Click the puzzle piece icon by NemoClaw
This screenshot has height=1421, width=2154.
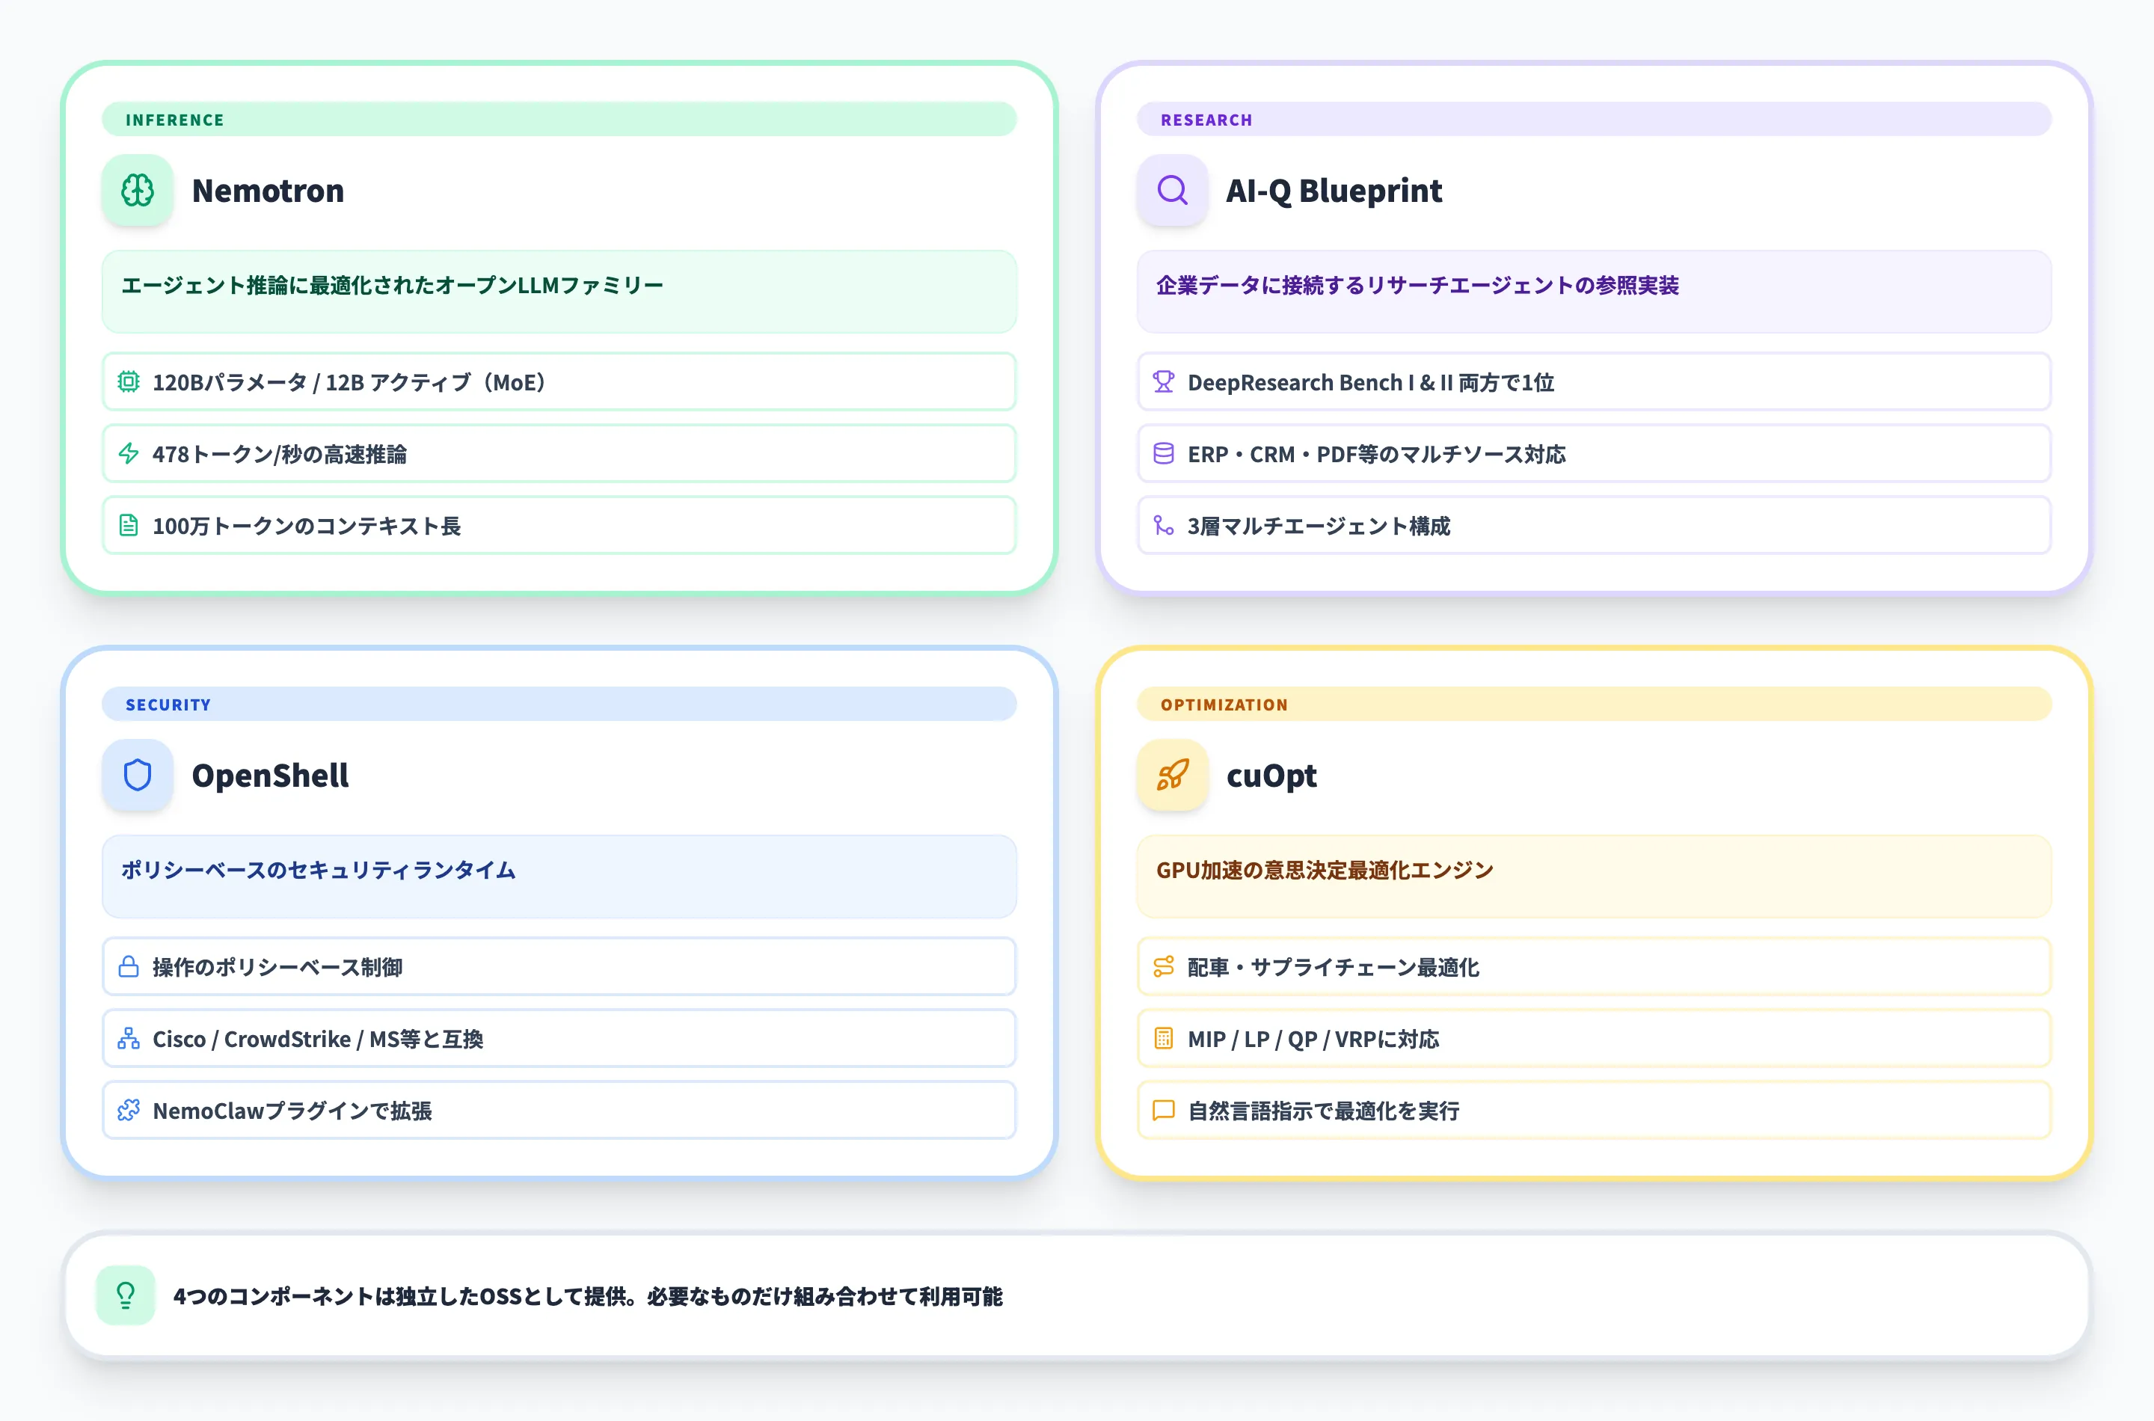pyautogui.click(x=129, y=1110)
